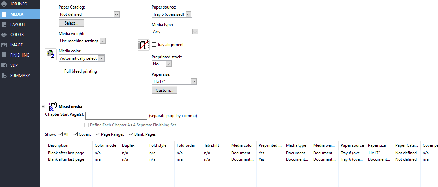
Task: Open the Media color dropdown
Action: 82,58
